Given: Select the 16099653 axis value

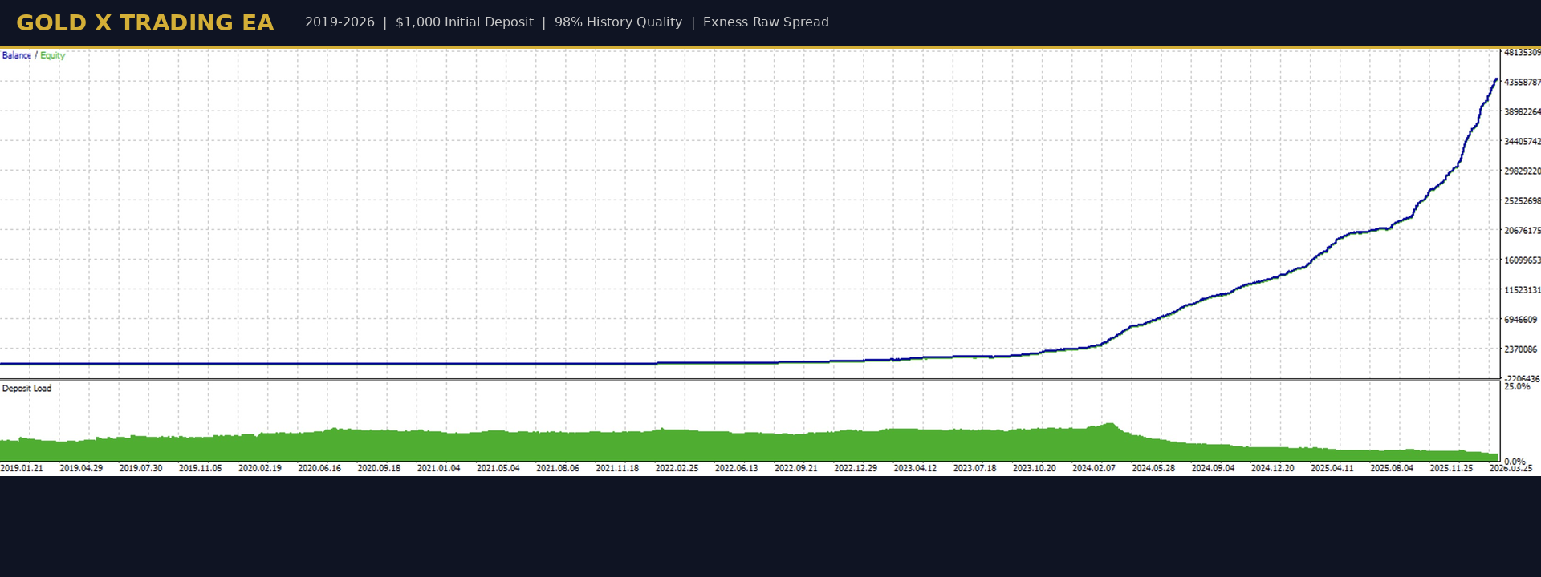Looking at the screenshot, I should [1522, 260].
